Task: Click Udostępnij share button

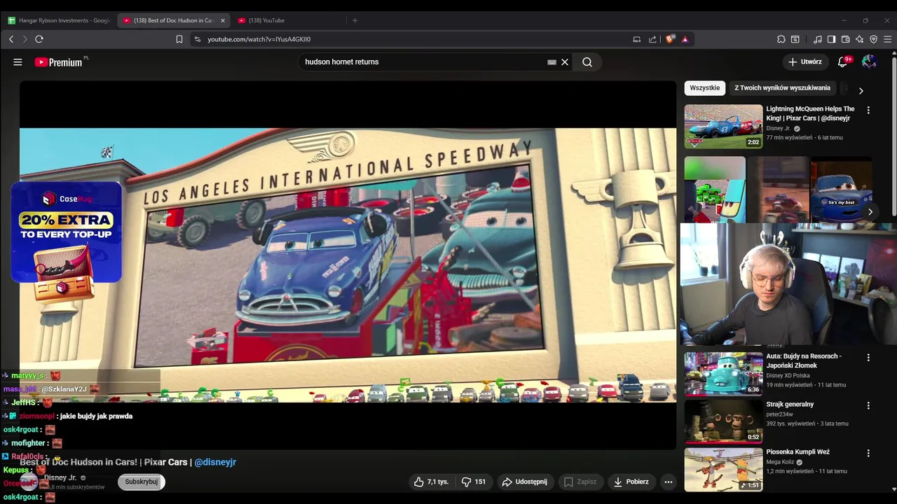Action: pos(525,482)
